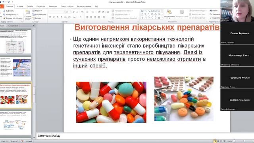Find text with Найти
The height and width of the screenshot is (143, 254).
[x=214, y=11]
